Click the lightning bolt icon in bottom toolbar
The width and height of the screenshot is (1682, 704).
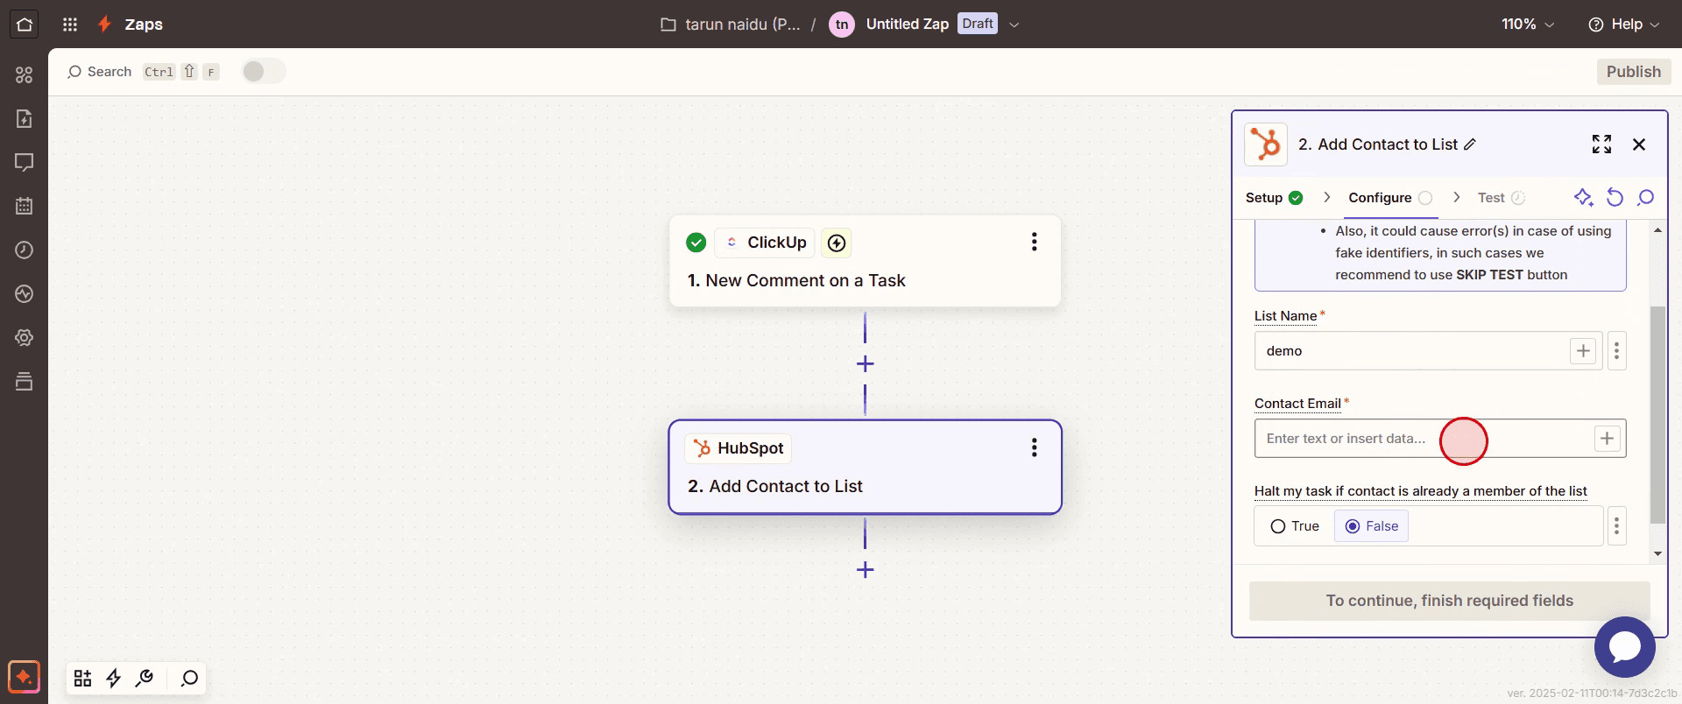[113, 678]
